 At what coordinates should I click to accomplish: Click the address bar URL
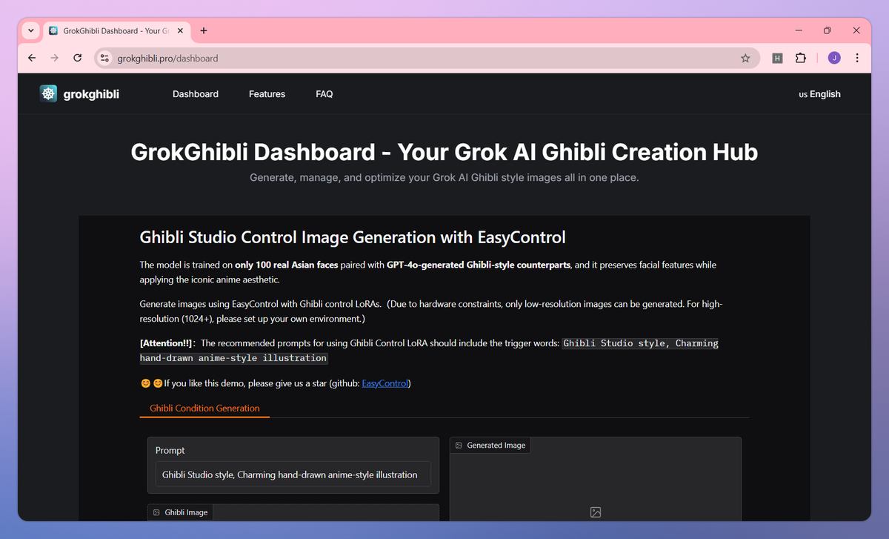point(167,58)
